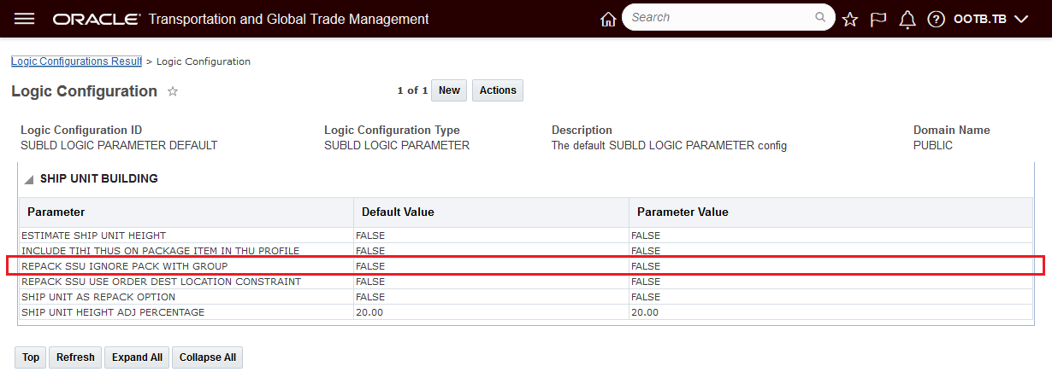1052x378 pixels.
Task: Collapse the SHIP UNIT BUILDING section
Action: [x=29, y=179]
